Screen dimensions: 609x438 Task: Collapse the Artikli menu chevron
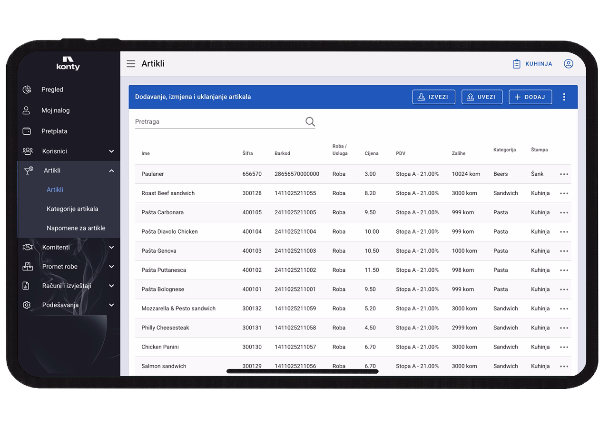pyautogui.click(x=111, y=170)
